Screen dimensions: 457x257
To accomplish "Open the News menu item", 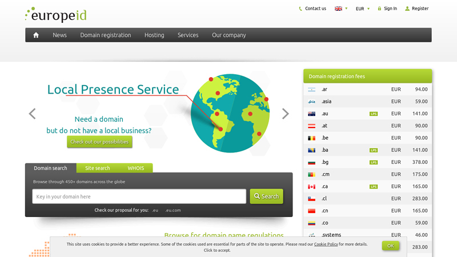I will [x=60, y=35].
